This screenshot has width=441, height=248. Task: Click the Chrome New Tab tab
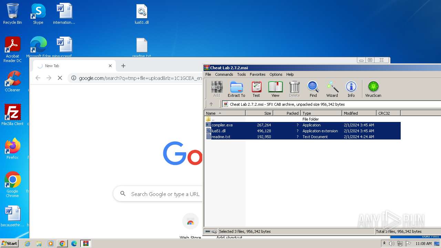click(74, 66)
